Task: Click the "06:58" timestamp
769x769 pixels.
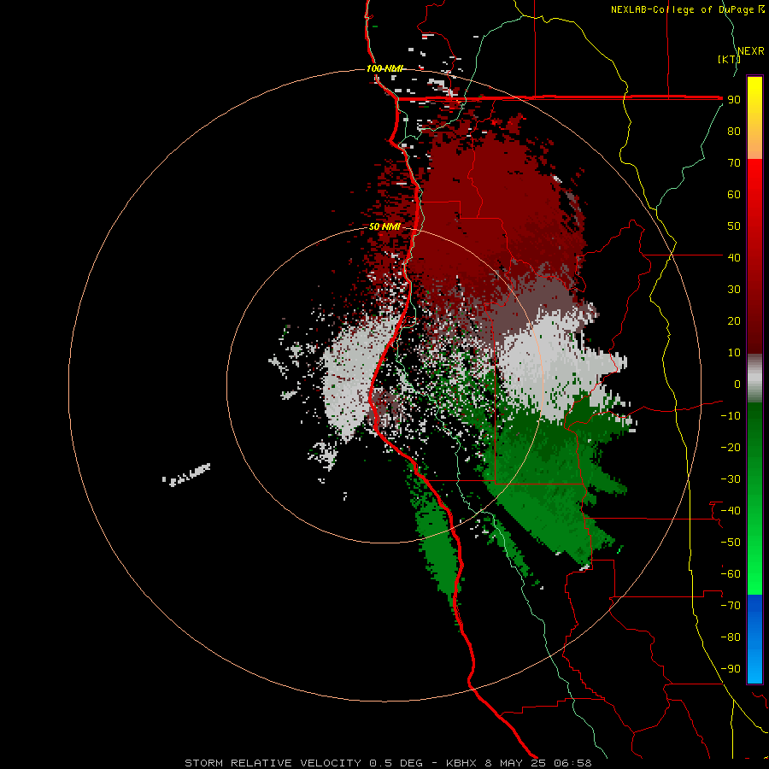Action: tap(572, 763)
